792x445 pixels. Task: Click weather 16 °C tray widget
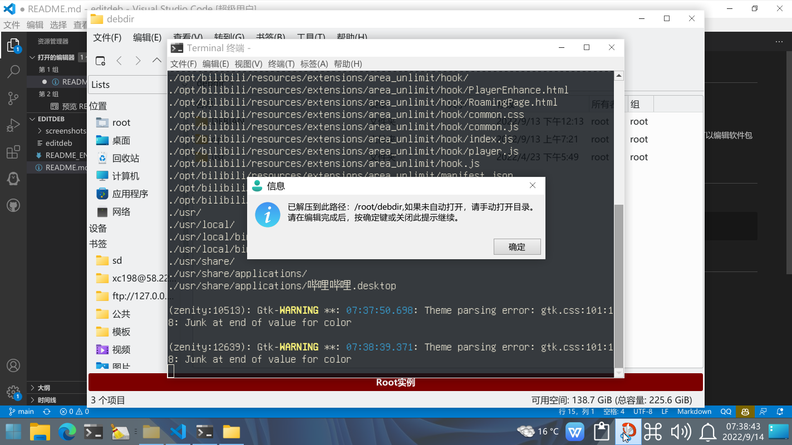[538, 431]
